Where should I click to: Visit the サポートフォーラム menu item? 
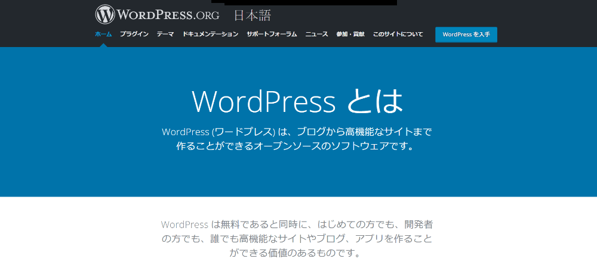click(x=272, y=34)
